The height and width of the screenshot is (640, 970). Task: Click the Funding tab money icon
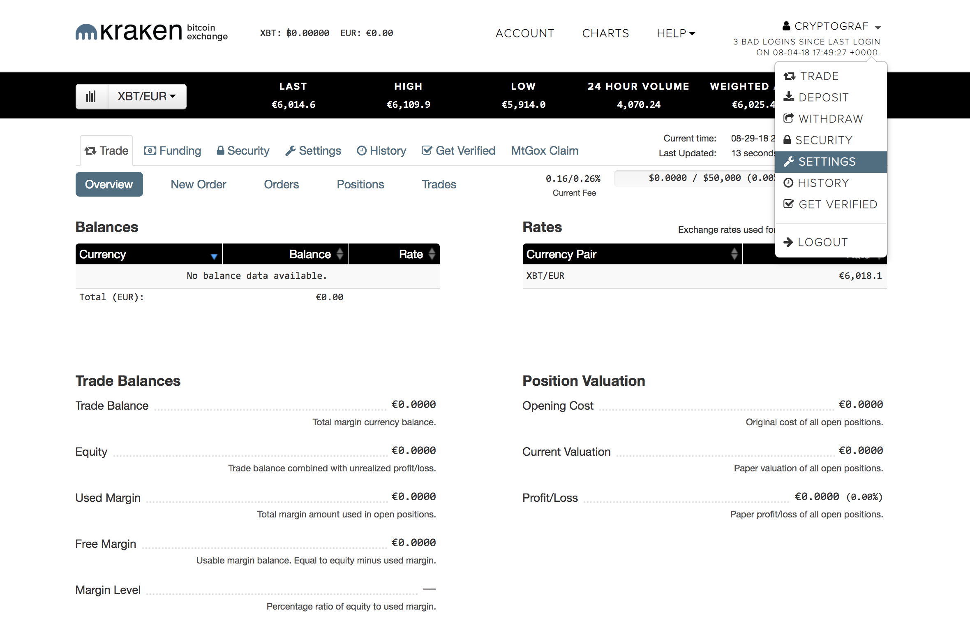[150, 151]
